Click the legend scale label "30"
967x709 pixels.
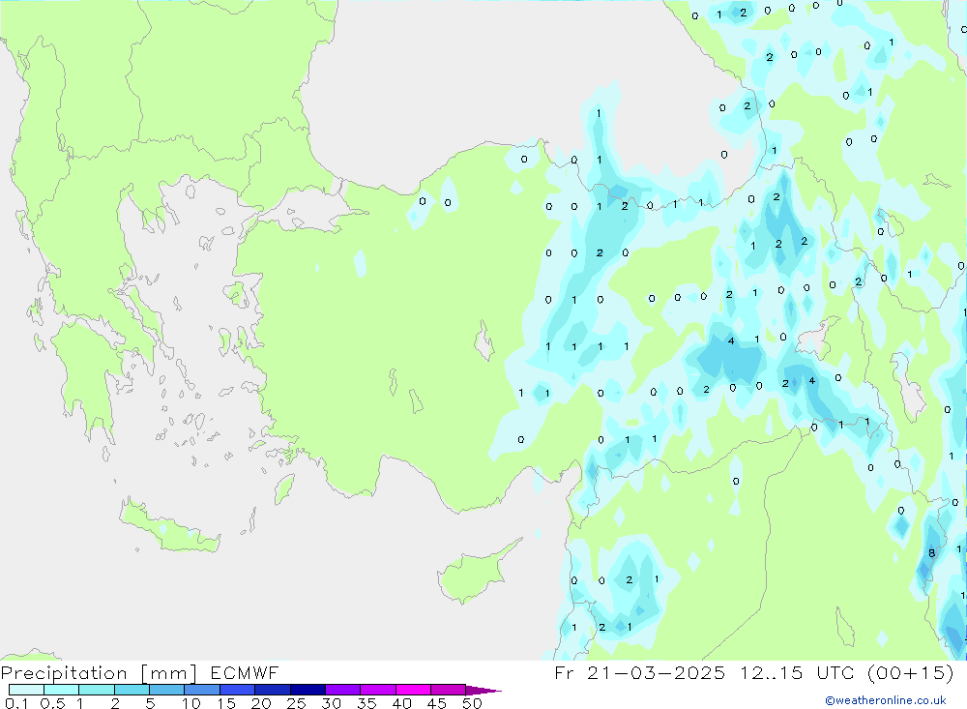(x=332, y=703)
